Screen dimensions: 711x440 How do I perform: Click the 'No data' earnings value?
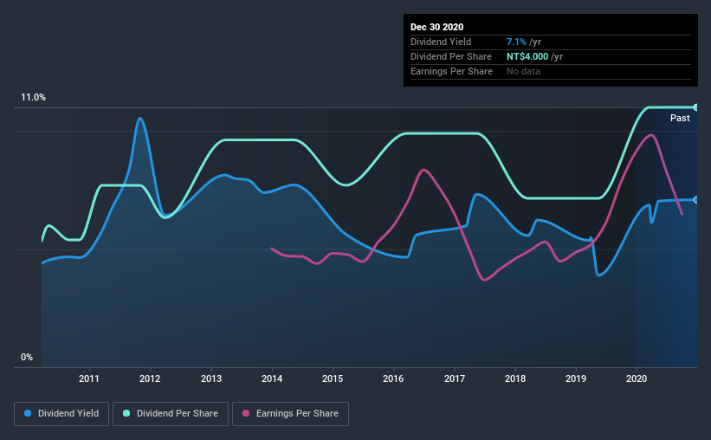[523, 71]
